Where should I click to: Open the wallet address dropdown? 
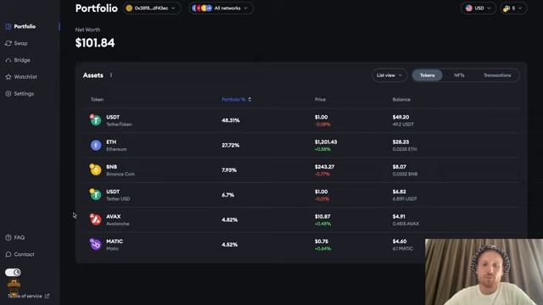coord(152,8)
